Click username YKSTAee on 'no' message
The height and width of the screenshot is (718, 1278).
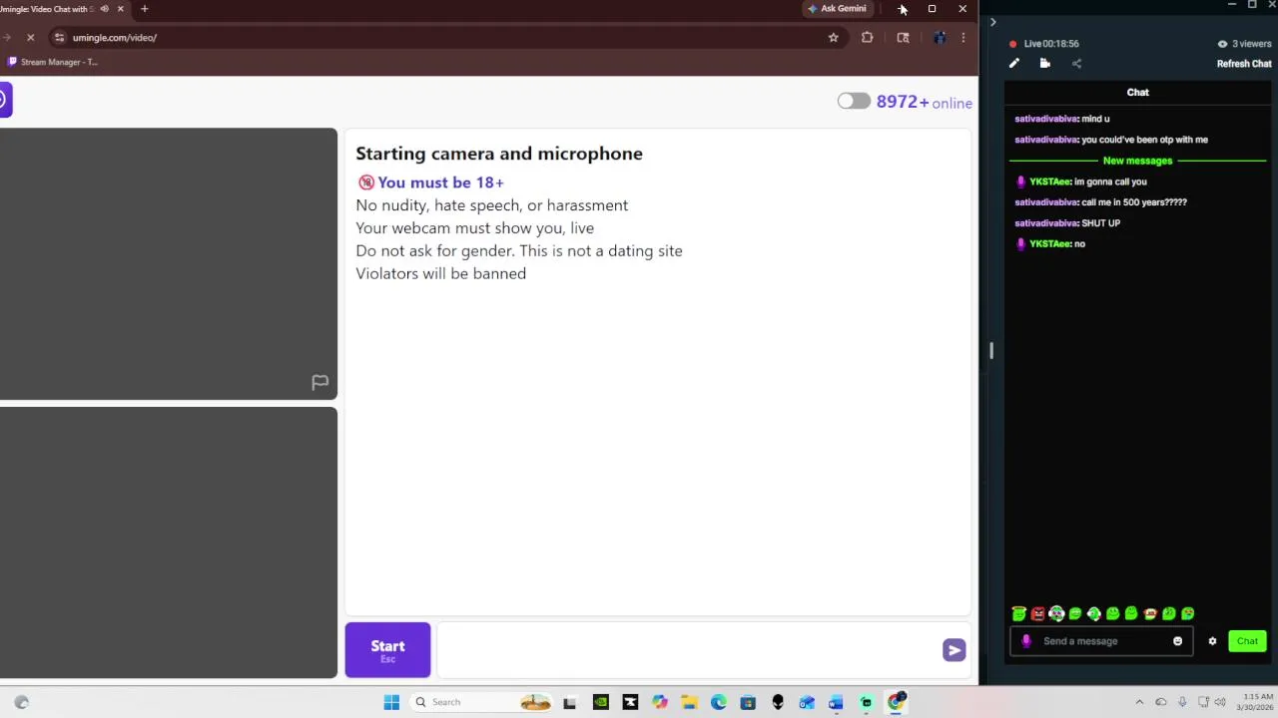click(1049, 244)
